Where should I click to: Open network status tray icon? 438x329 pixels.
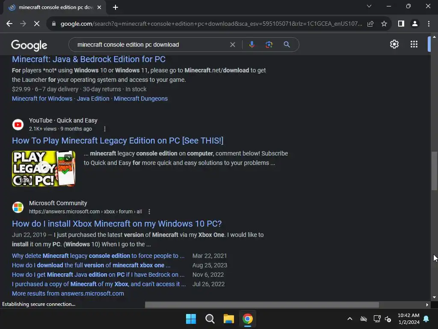click(377, 319)
